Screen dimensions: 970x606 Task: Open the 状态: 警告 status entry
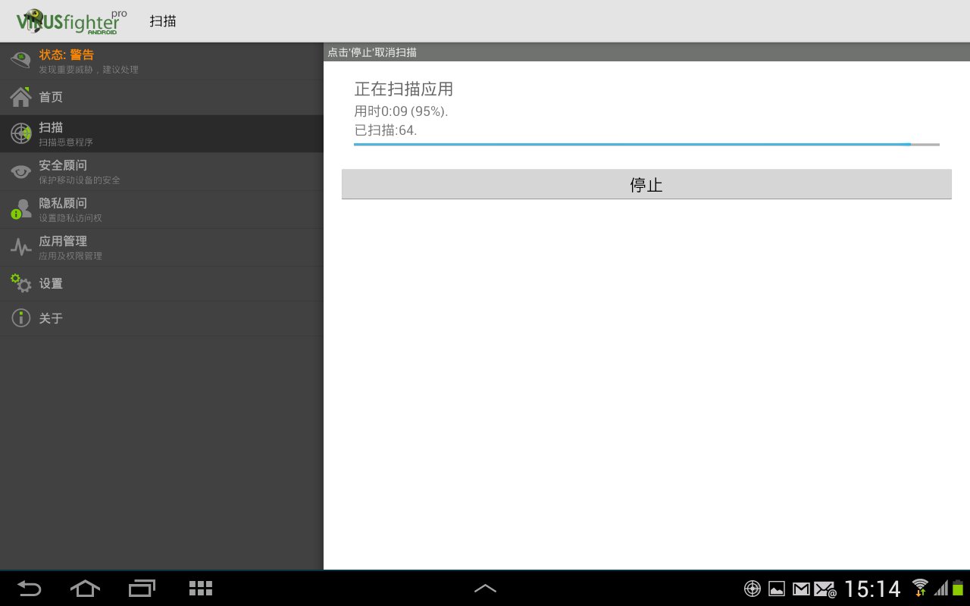pyautogui.click(x=161, y=61)
